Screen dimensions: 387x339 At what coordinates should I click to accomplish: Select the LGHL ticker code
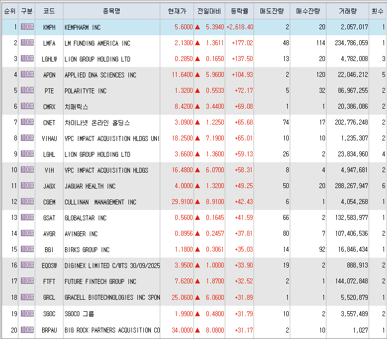[x=49, y=154]
